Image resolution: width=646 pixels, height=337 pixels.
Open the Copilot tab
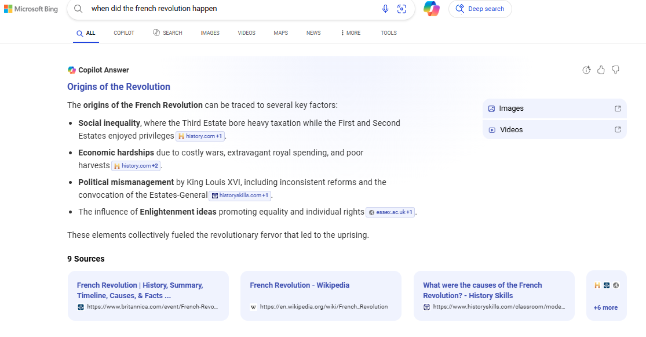click(x=124, y=33)
